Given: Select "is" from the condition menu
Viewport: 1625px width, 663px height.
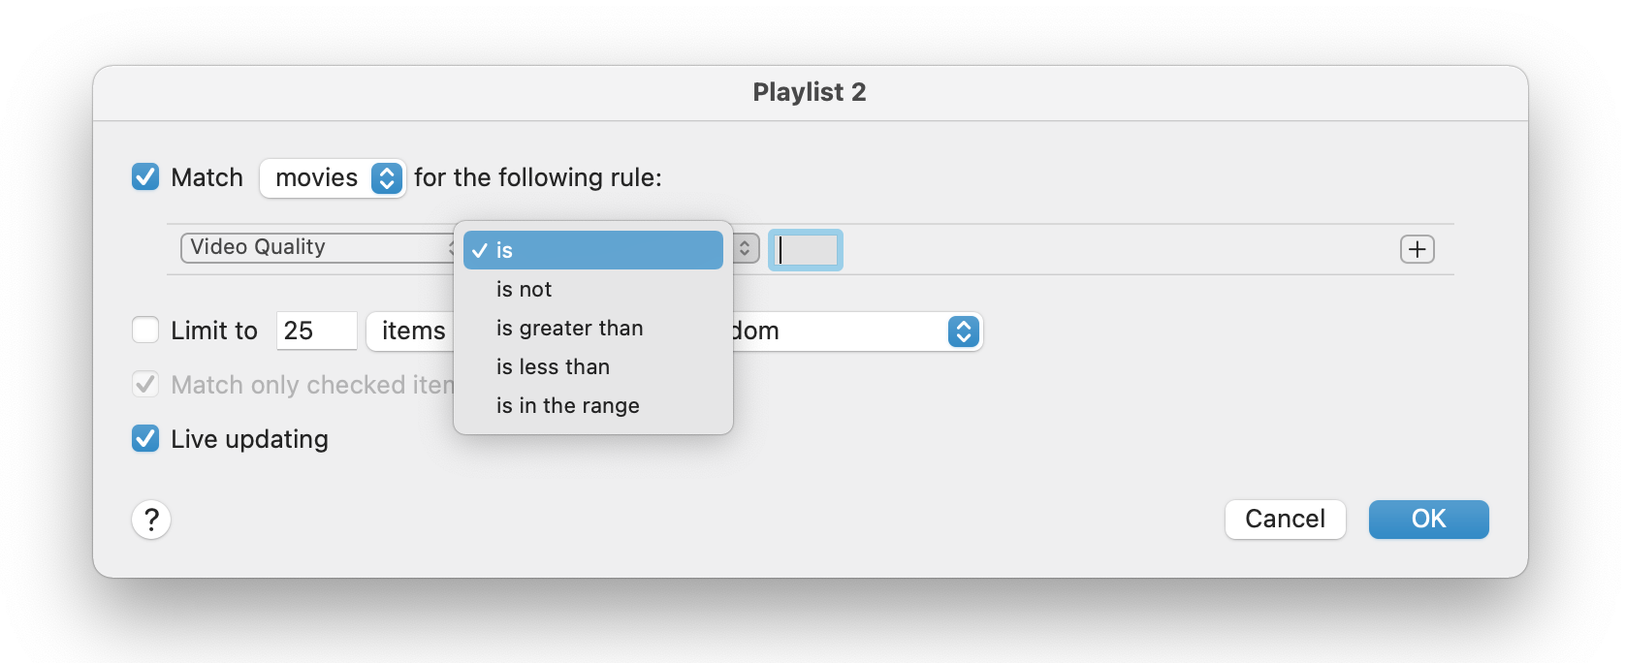Looking at the screenshot, I should coord(592,250).
